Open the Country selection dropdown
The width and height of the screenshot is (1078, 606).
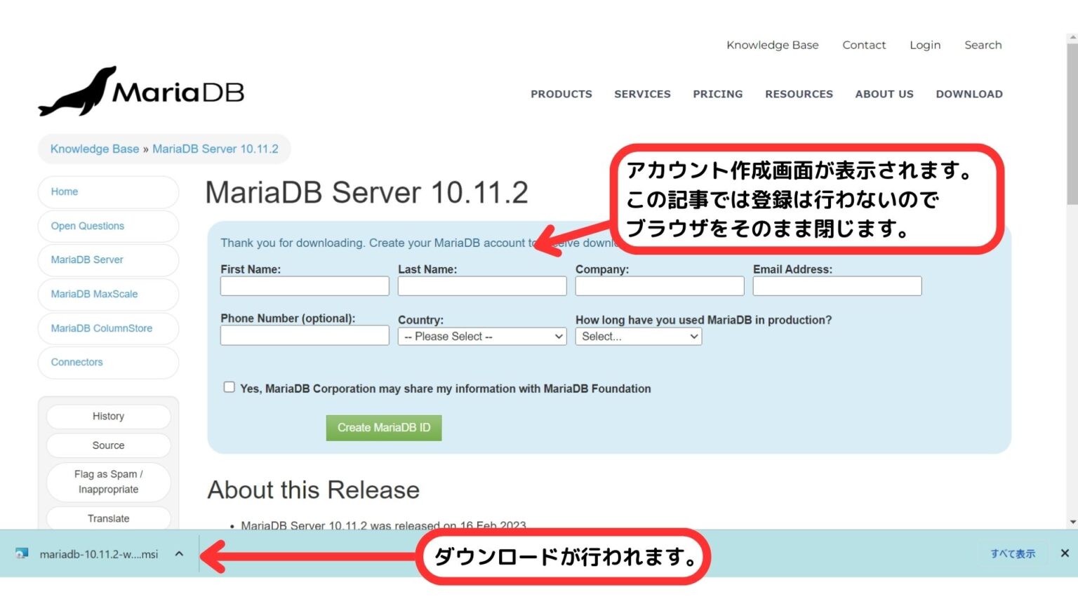[481, 336]
